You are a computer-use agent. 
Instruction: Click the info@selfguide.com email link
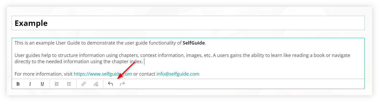click(178, 74)
